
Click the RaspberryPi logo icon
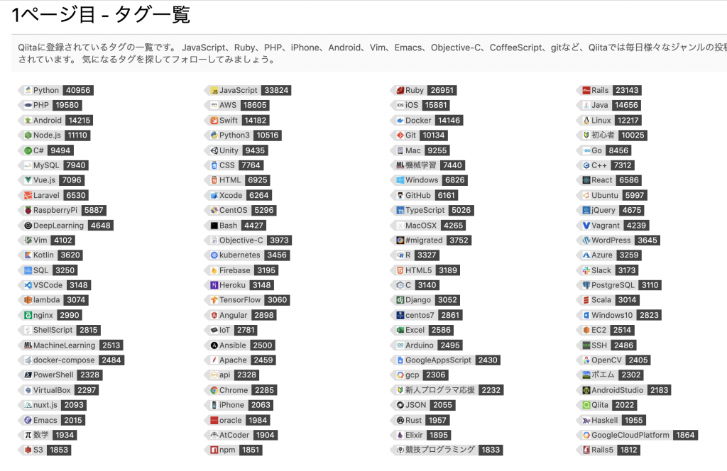[28, 211]
